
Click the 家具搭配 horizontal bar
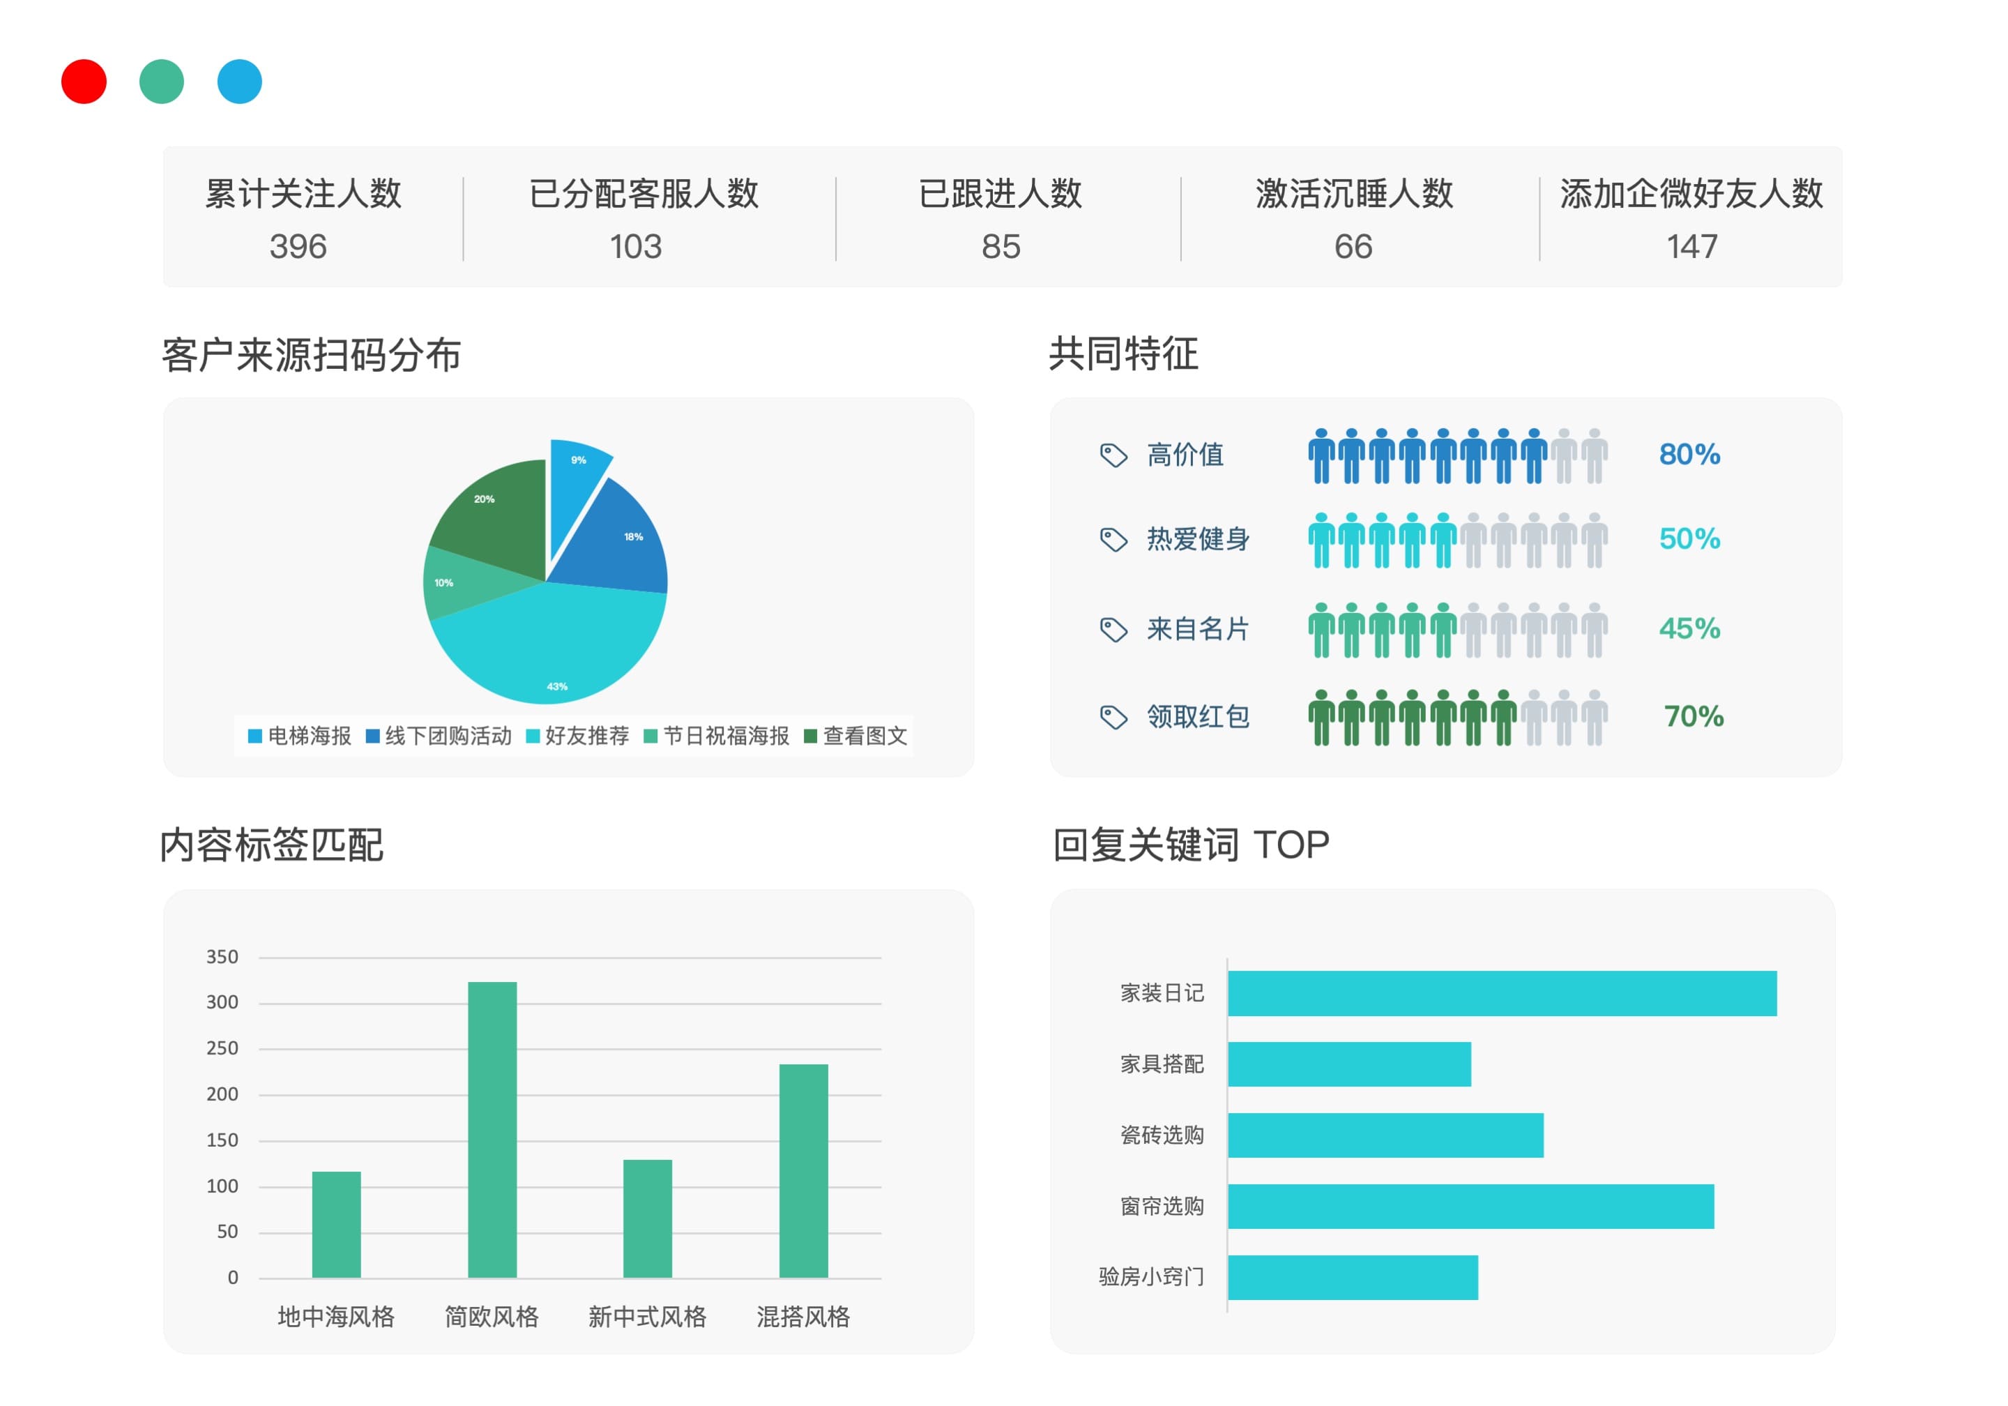pyautogui.click(x=1349, y=1064)
